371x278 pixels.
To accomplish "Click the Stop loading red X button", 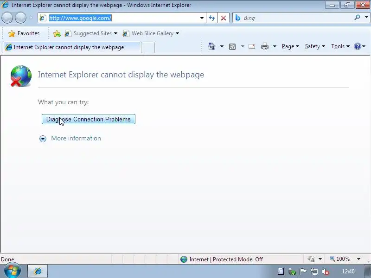I will click(x=224, y=18).
